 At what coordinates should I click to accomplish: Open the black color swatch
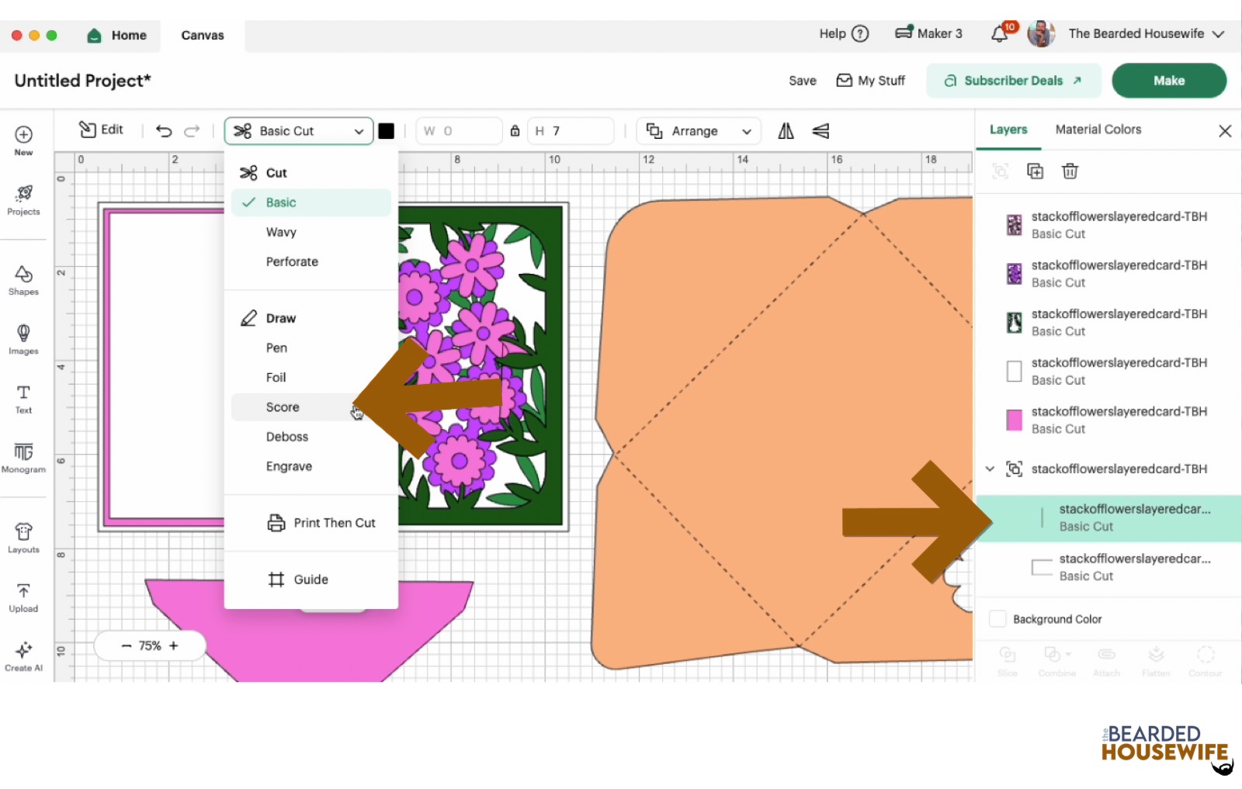(386, 131)
